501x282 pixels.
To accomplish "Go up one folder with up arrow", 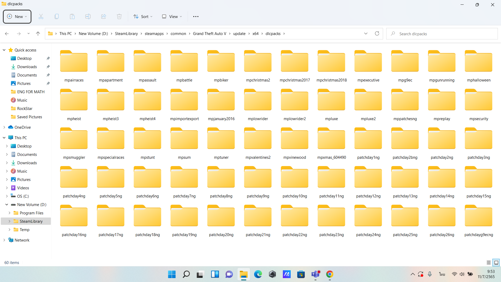I will (x=38, y=33).
